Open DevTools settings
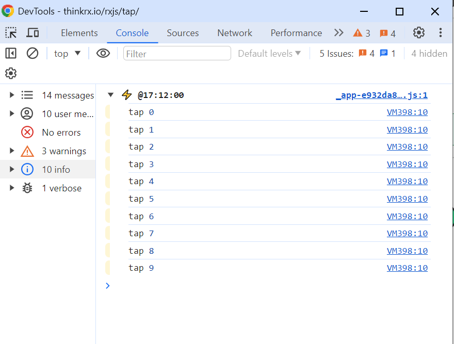The width and height of the screenshot is (454, 344). tap(418, 32)
